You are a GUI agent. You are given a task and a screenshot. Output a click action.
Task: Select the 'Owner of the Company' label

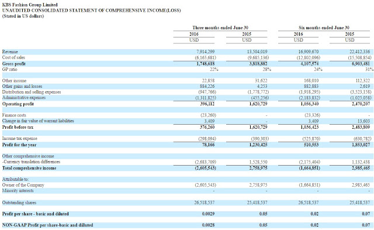pyautogui.click(x=23, y=185)
